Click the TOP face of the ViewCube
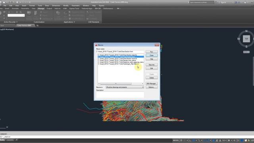The height and width of the screenshot is (143, 254). pyautogui.click(x=246, y=39)
